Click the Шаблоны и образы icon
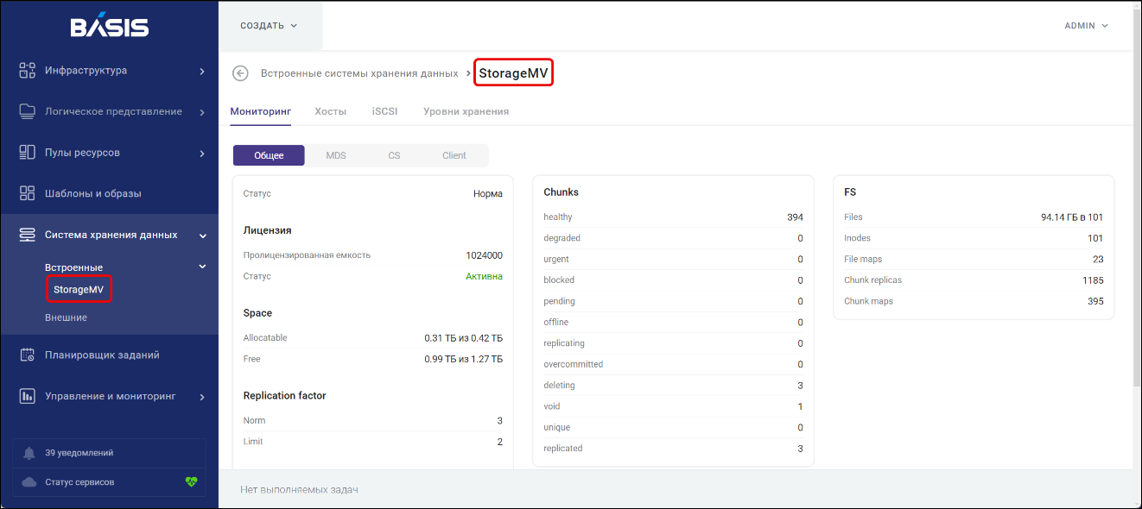Image resolution: width=1142 pixels, height=509 pixels. (27, 193)
